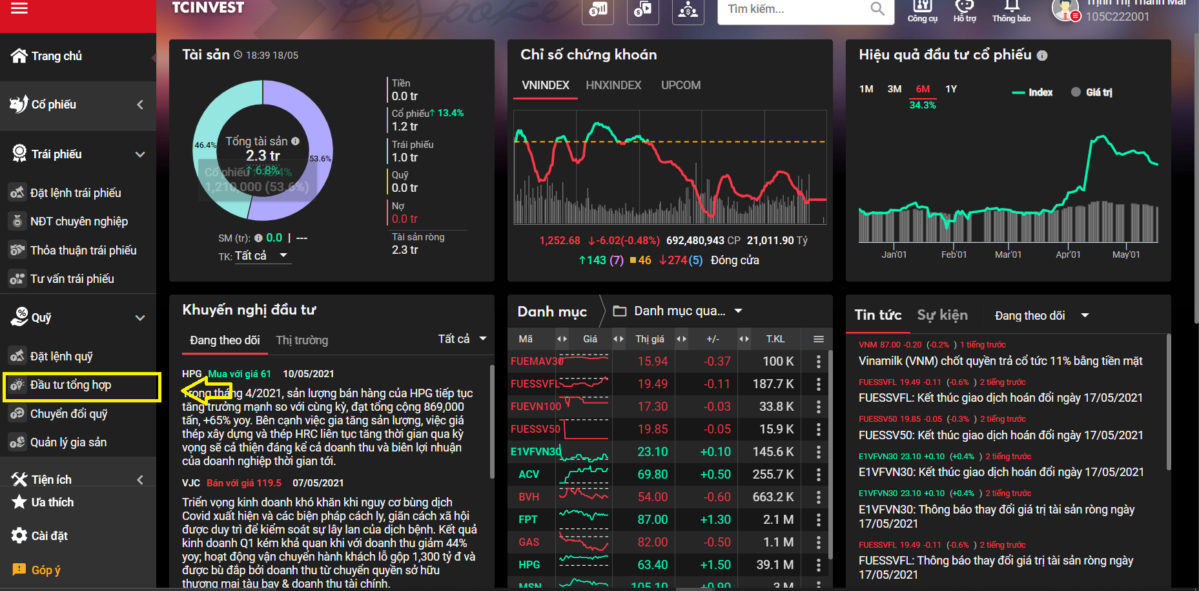Collapse the Quỹ section chevron
The height and width of the screenshot is (591, 1199).
pyautogui.click(x=140, y=318)
